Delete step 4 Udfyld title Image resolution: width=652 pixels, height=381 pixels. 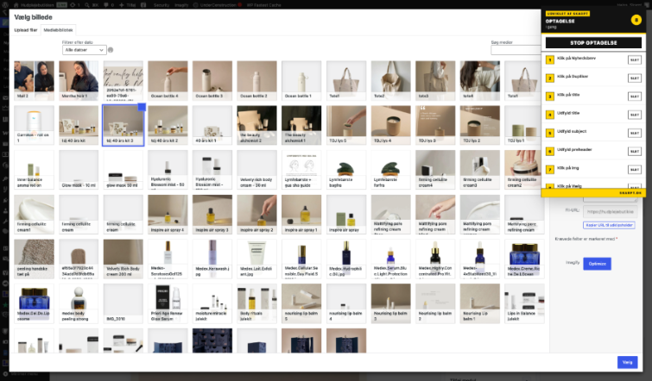635,115
